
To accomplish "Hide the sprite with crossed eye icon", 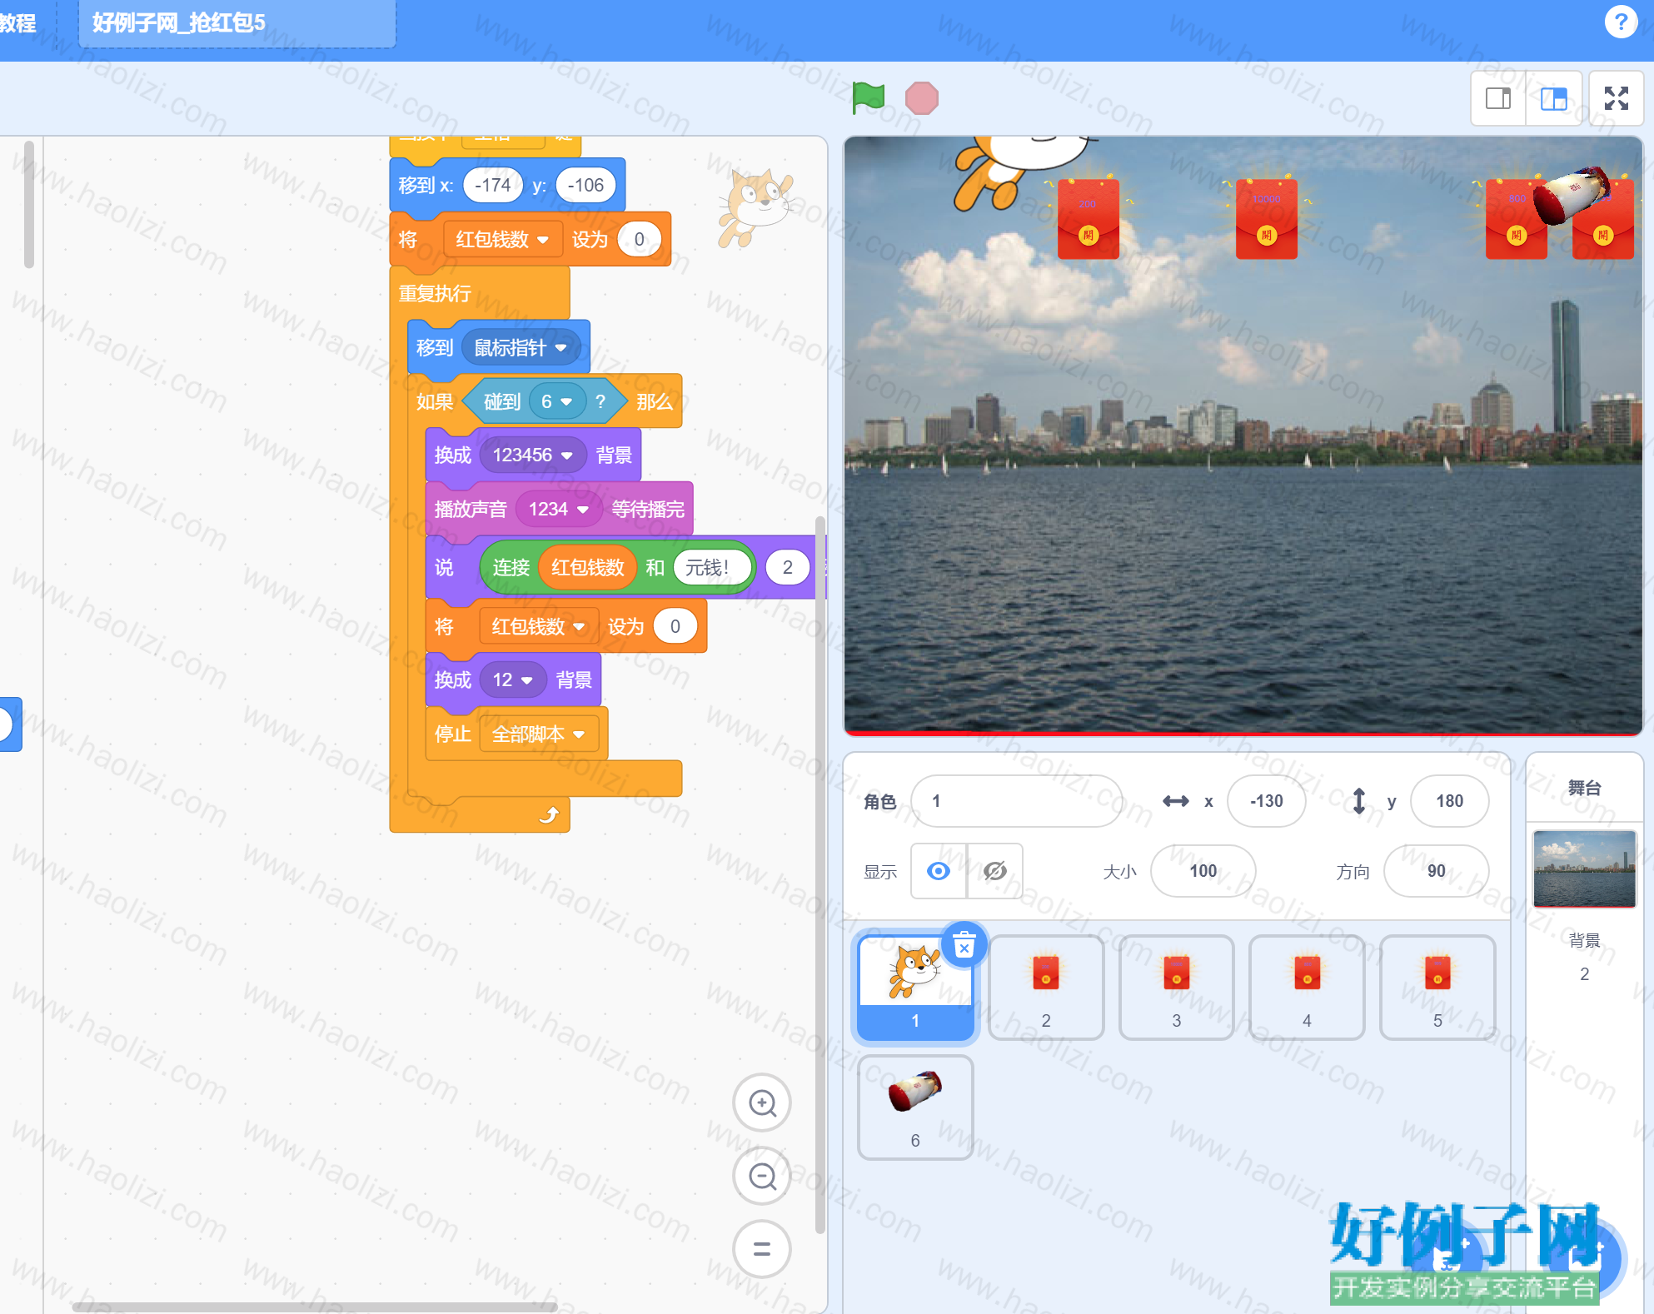I will 994,871.
